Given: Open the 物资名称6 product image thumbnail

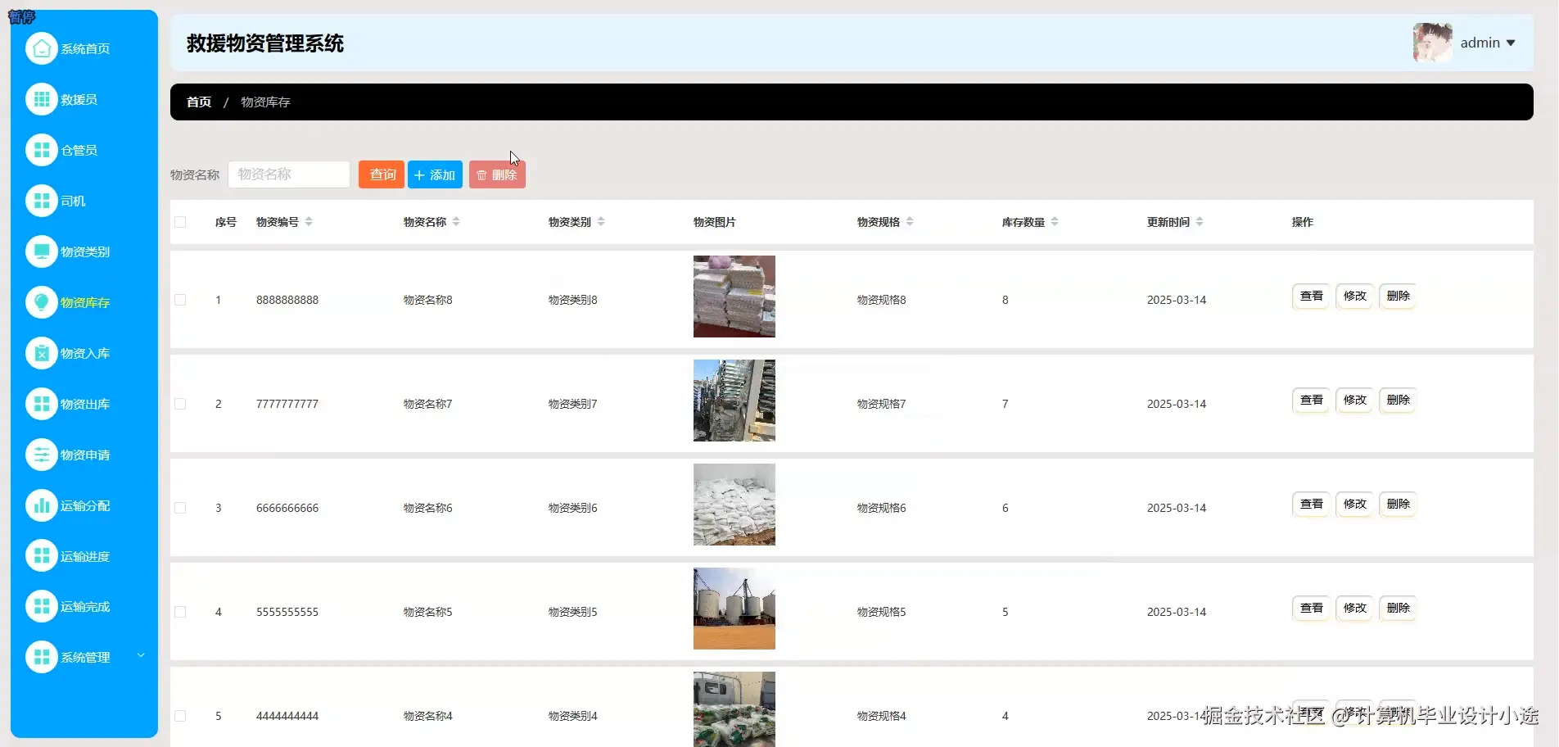Looking at the screenshot, I should click(x=734, y=505).
